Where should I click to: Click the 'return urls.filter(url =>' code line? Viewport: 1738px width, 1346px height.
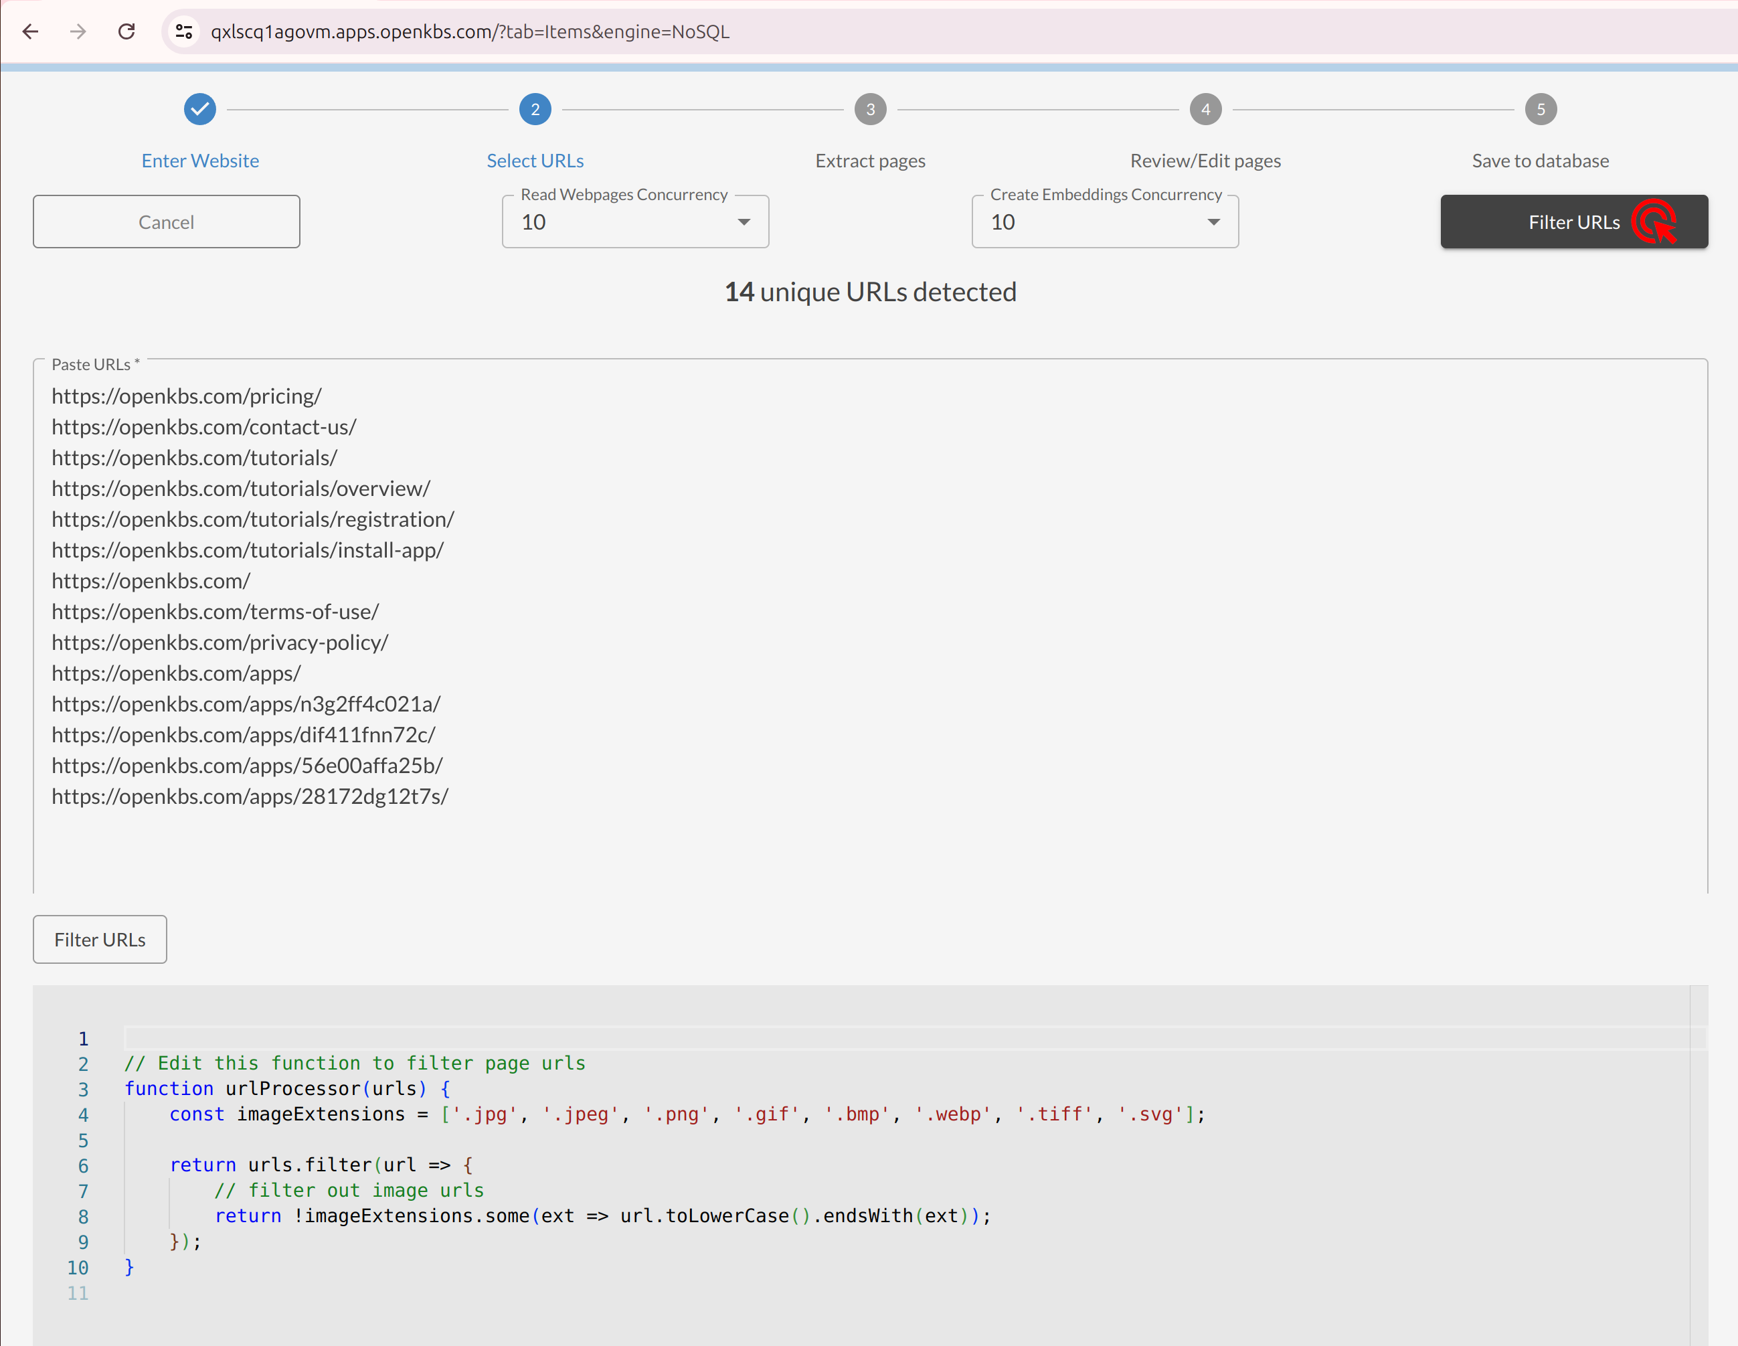tap(321, 1165)
